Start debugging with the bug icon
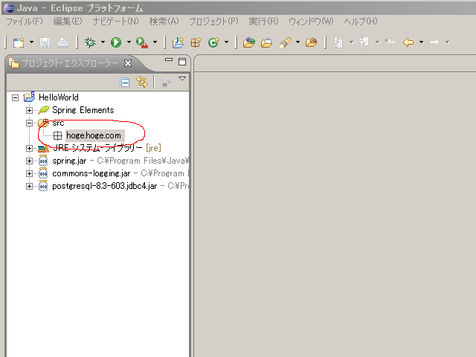 click(90, 42)
